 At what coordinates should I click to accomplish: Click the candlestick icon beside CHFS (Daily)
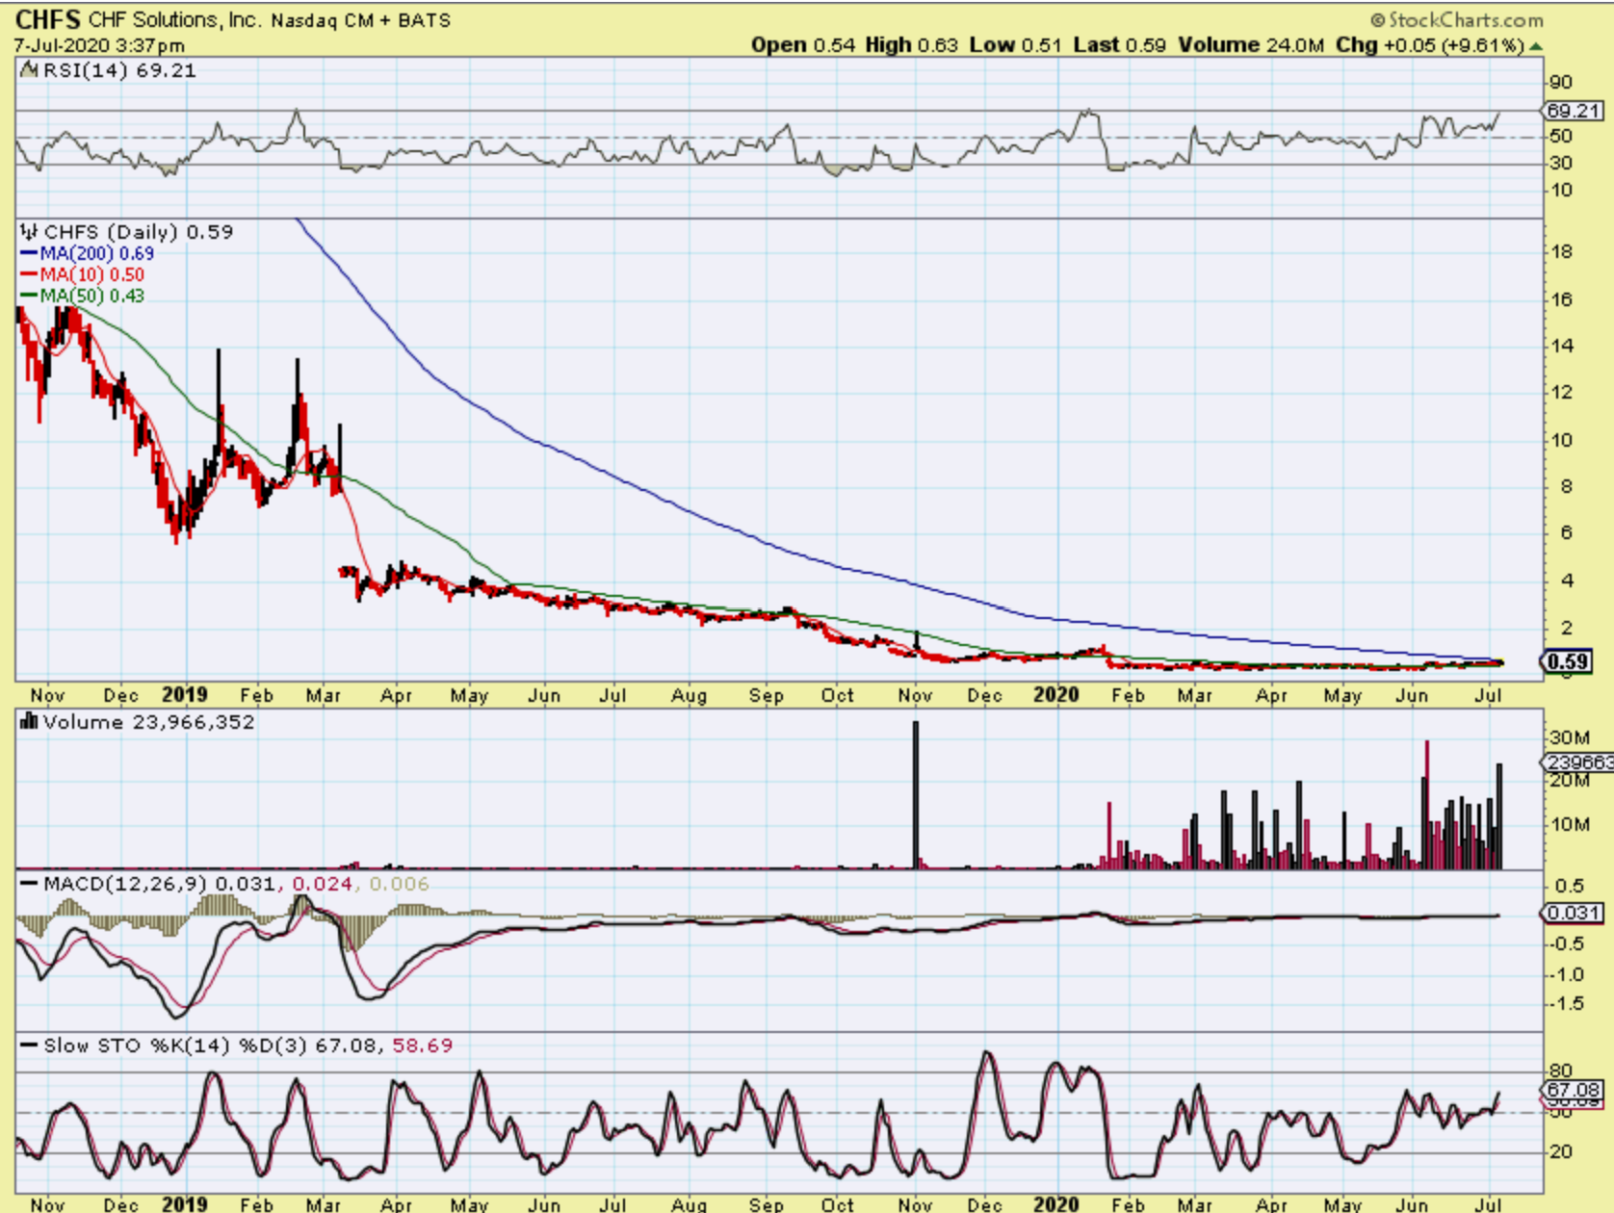30,232
